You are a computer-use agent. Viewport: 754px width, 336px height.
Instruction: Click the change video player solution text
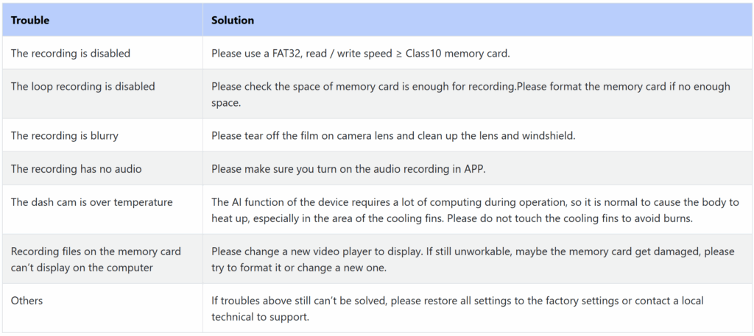473,260
